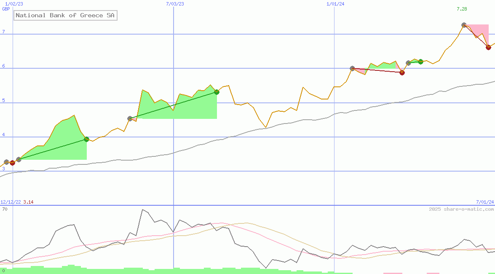
Task: Select the 1/01/24 date label
Action: 336,4
